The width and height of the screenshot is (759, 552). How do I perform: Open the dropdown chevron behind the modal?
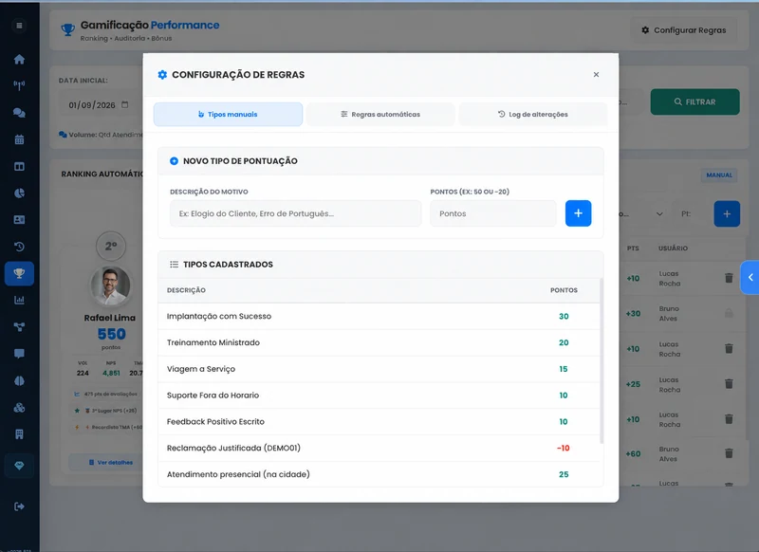(x=659, y=213)
